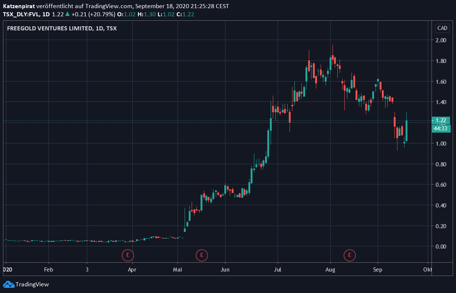Click the +0.21 (+20.79%) change value
Image resolution: width=456 pixels, height=293 pixels.
[93, 14]
